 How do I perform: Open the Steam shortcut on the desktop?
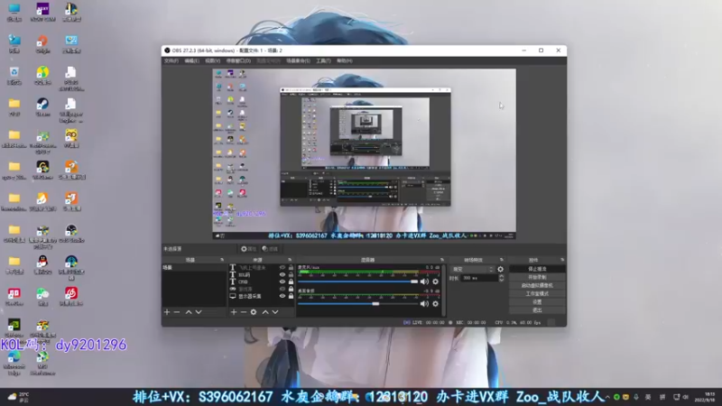42,107
